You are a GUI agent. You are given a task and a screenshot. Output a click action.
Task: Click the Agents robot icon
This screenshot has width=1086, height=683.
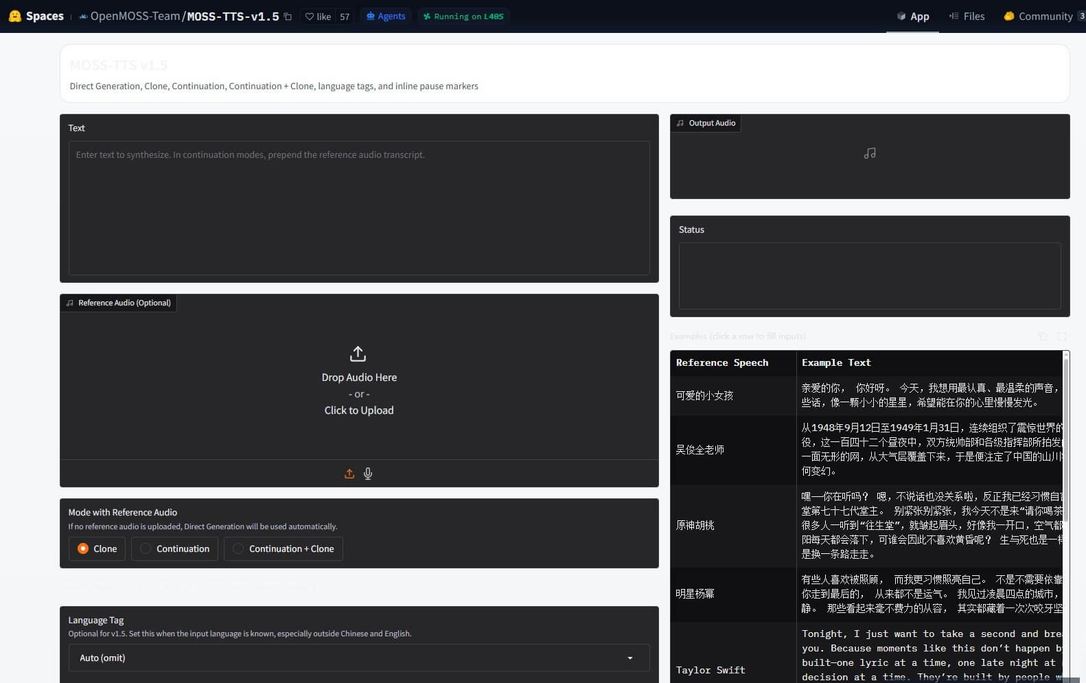[x=371, y=16]
